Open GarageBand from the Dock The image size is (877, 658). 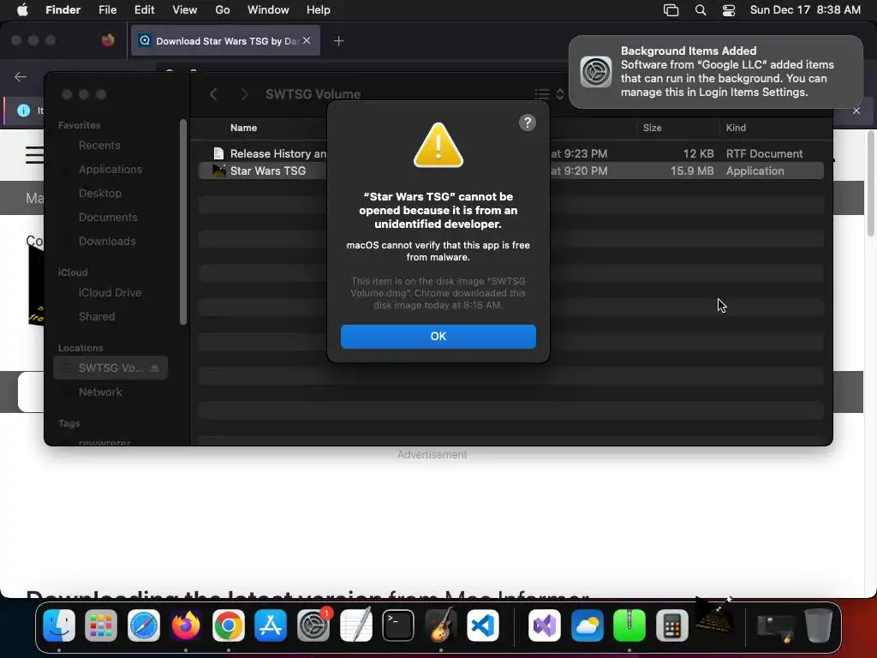441,625
